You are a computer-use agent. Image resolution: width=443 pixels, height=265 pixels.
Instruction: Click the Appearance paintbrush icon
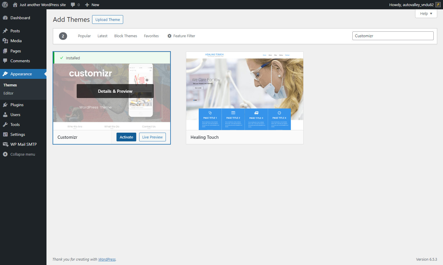(x=5, y=74)
